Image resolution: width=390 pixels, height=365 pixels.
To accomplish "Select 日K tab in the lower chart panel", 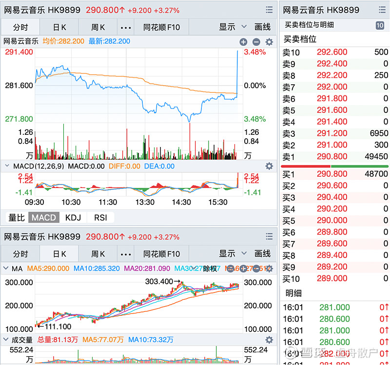I will [x=59, y=254].
